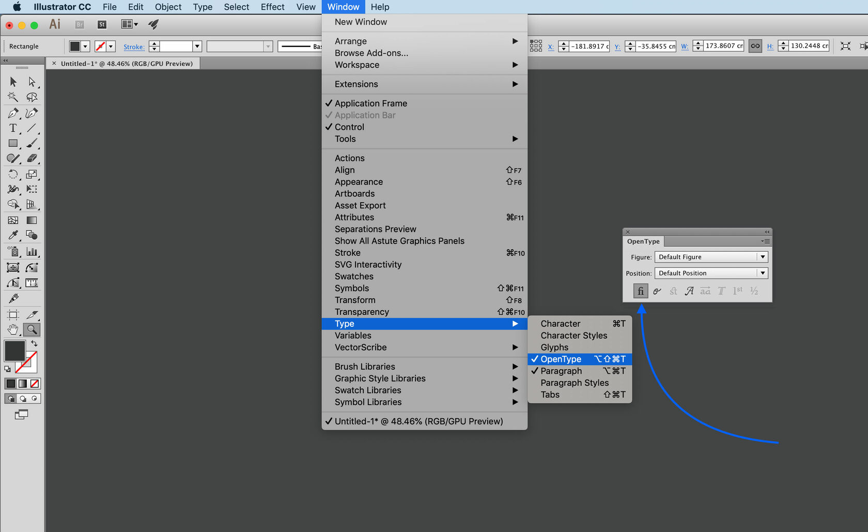Open the stroke weight dropdown
Screen dimensions: 868x532
pos(197,47)
